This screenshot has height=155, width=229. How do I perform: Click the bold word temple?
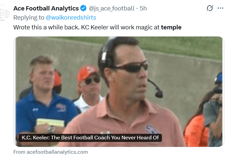(x=171, y=27)
